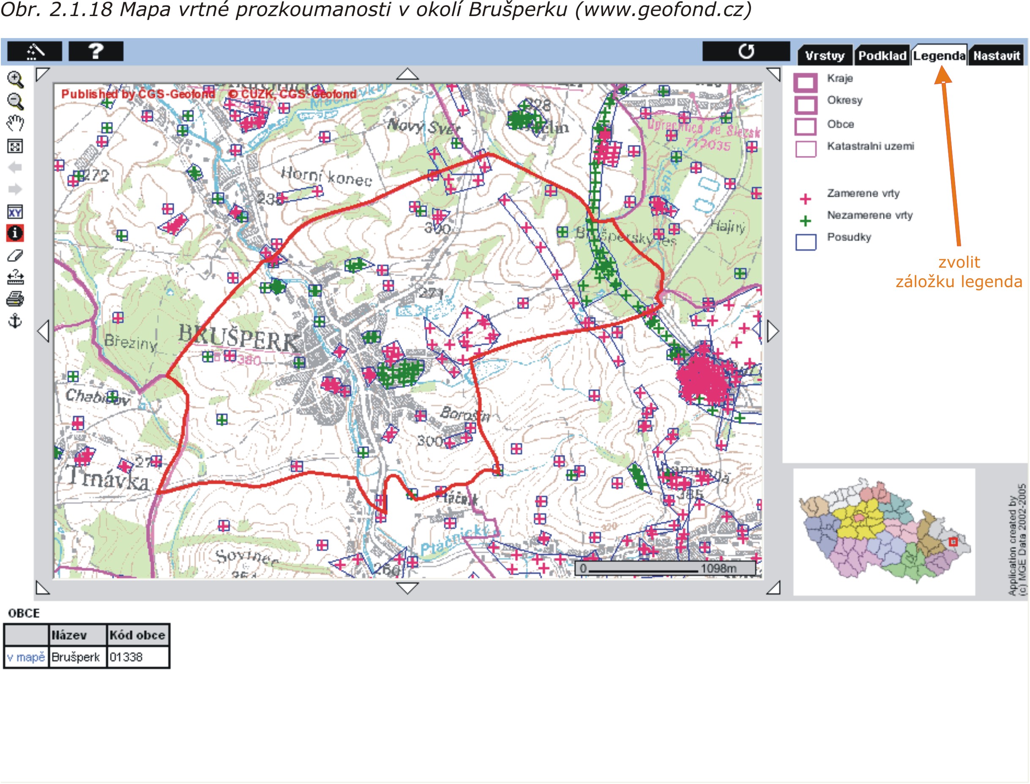Image resolution: width=1030 pixels, height=784 pixels.
Task: Click the magic wand search button
Action: [x=35, y=51]
